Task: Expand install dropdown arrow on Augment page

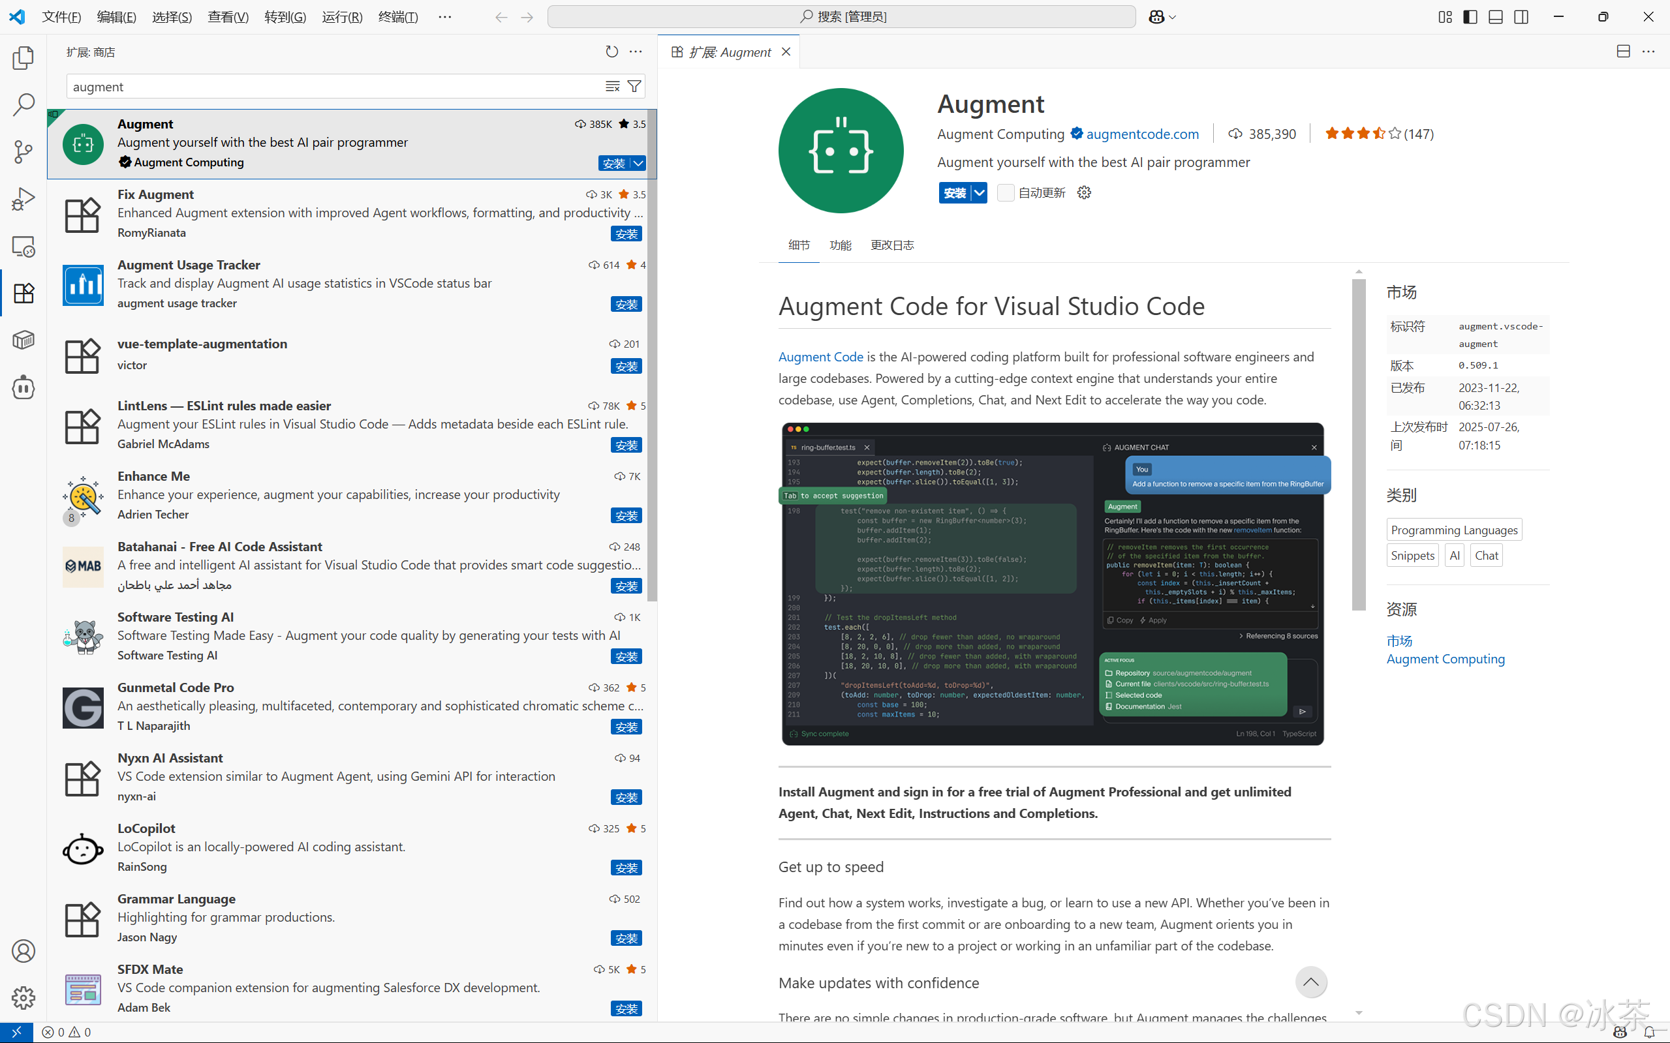Action: tap(980, 192)
